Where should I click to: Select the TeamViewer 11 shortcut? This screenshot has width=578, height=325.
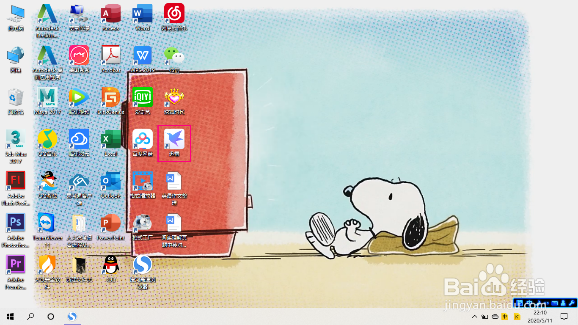[x=47, y=231]
